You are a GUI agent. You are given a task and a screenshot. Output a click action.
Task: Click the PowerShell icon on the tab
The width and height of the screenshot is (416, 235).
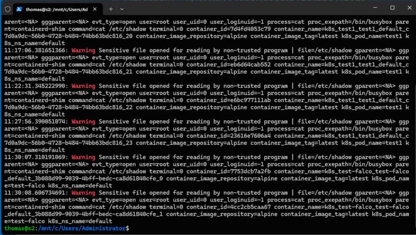click(x=19, y=9)
